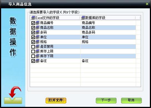Click the Excel文件的字段 column header
Screen dimensions: 151x108
click(x=55, y=18)
